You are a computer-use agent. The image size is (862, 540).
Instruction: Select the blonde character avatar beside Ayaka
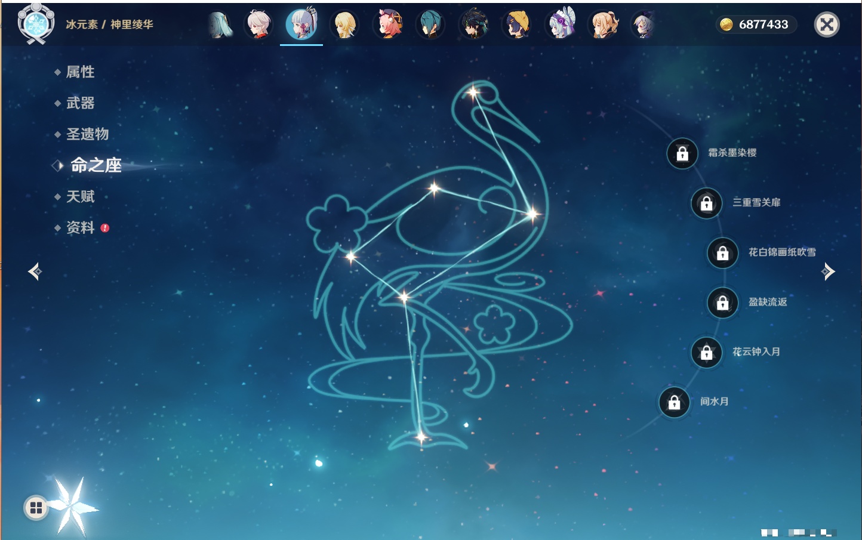click(344, 25)
